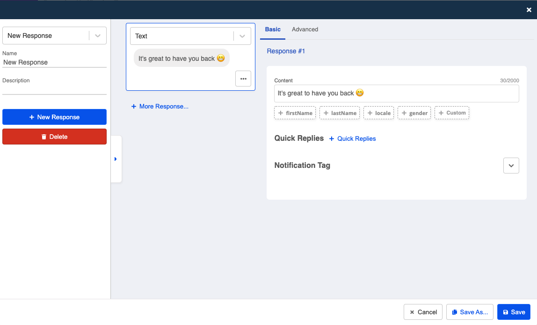This screenshot has height=325, width=537.
Task: Insert the lastName variable tag
Action: pyautogui.click(x=339, y=113)
